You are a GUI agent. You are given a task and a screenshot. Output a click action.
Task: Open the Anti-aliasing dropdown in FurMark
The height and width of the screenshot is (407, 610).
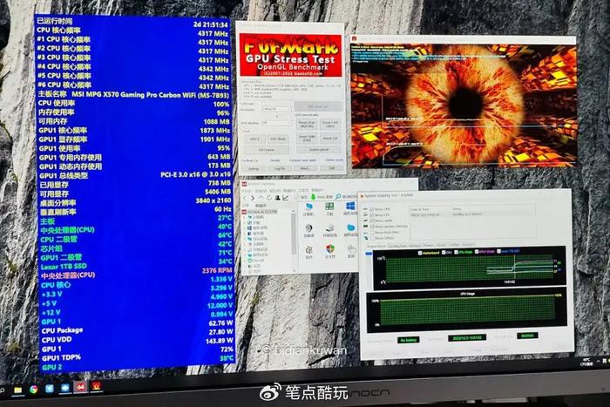coord(276,123)
